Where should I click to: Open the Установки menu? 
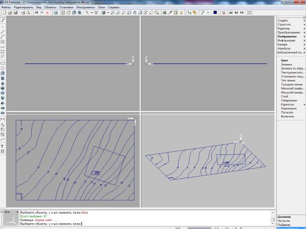pos(66,7)
